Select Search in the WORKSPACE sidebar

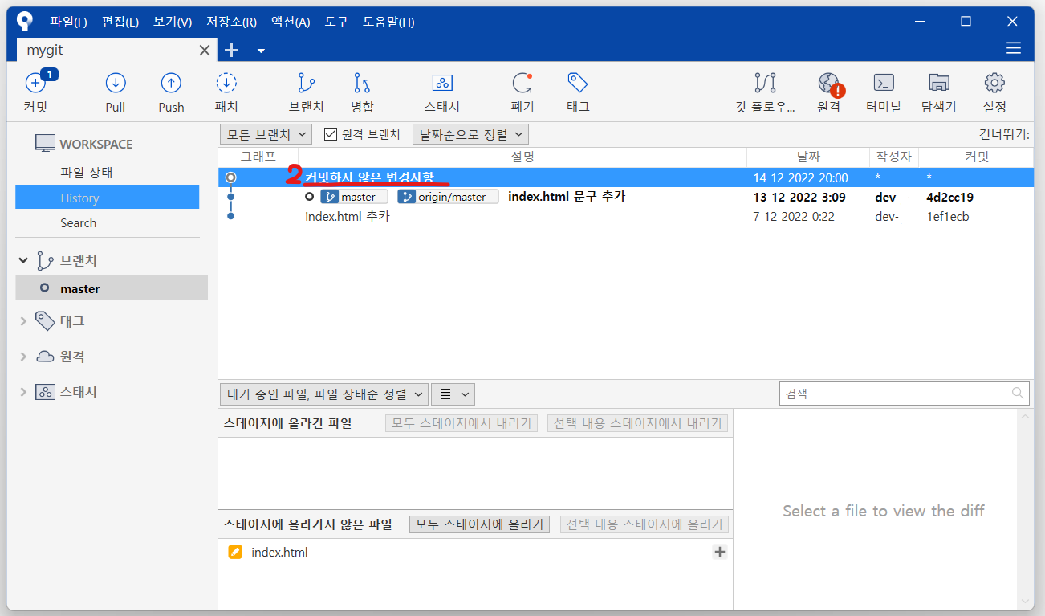coord(78,222)
